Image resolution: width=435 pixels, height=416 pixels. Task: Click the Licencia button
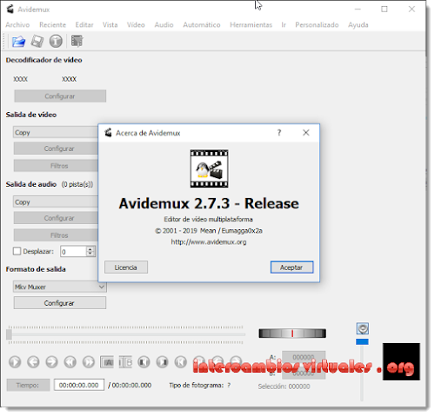pyautogui.click(x=126, y=267)
